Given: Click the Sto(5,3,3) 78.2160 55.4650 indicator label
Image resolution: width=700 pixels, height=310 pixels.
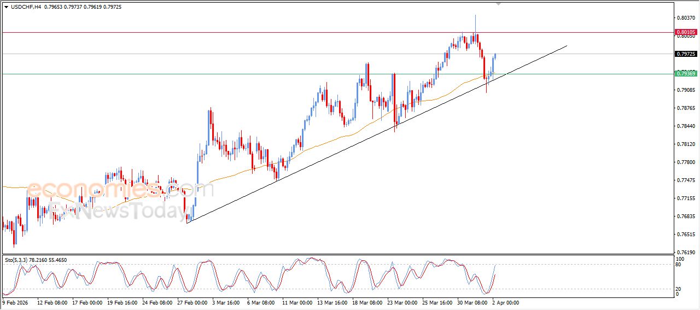Looking at the screenshot, I should 36,260.
